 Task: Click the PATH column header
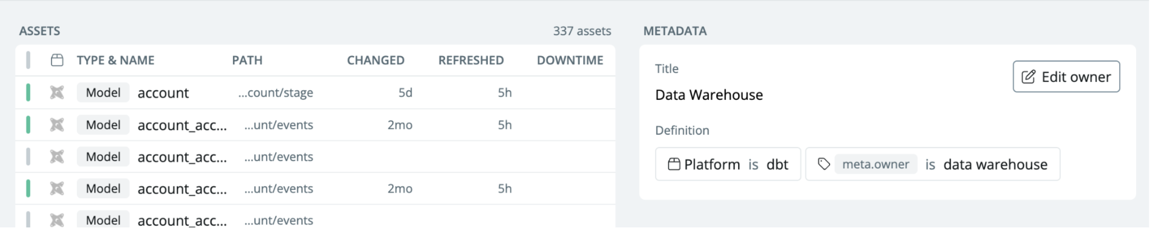[x=247, y=60]
